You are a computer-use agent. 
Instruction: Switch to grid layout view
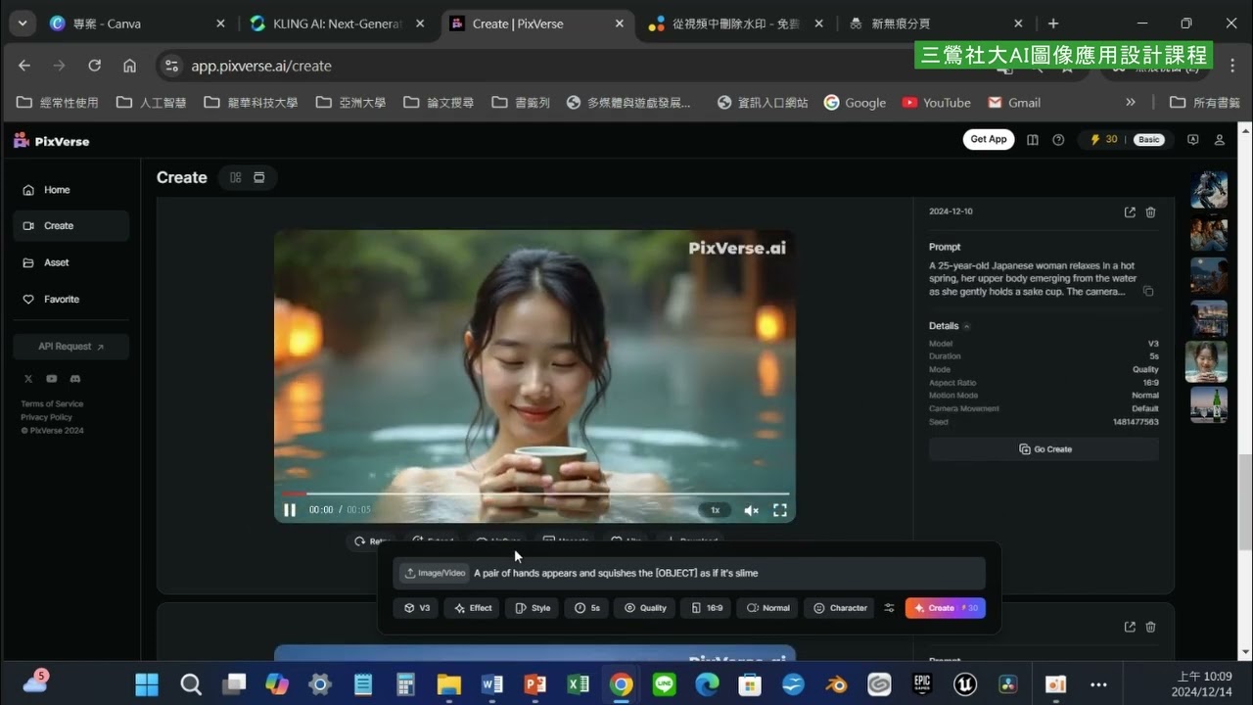[x=236, y=177]
